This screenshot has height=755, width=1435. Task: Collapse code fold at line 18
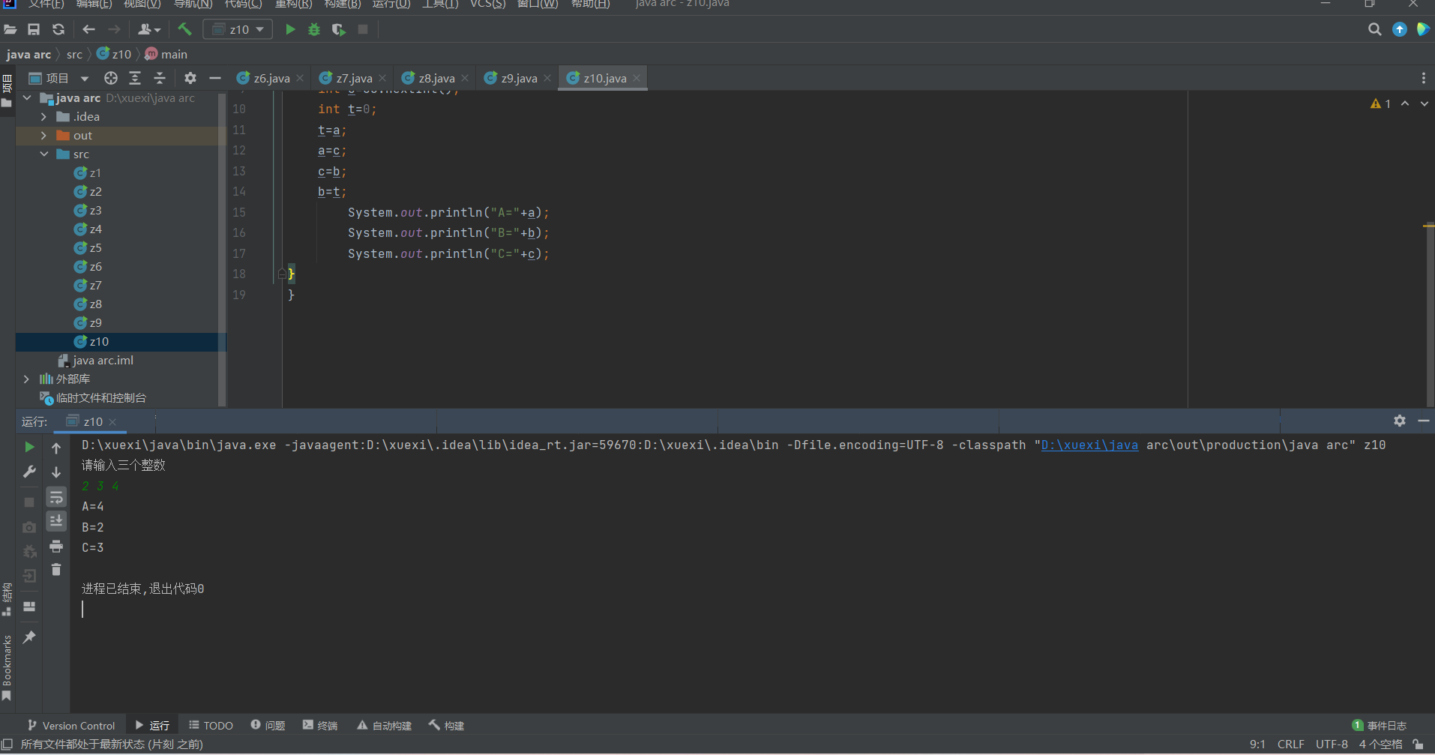[282, 274]
